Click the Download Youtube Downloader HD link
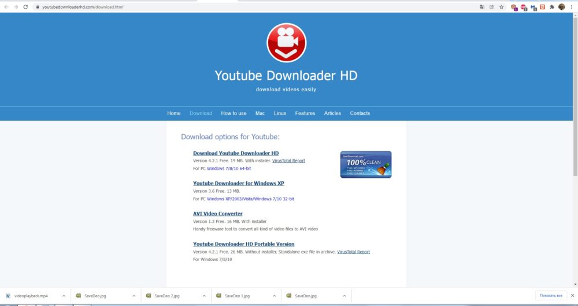The image size is (578, 306). coord(236,153)
